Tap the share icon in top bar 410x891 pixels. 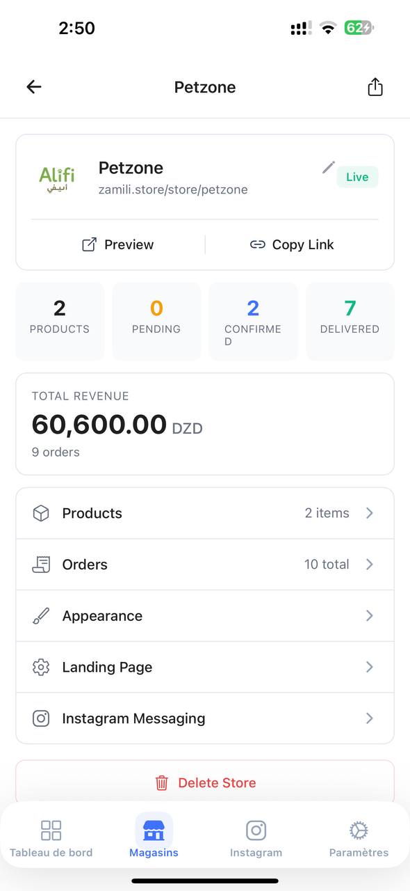pos(375,86)
